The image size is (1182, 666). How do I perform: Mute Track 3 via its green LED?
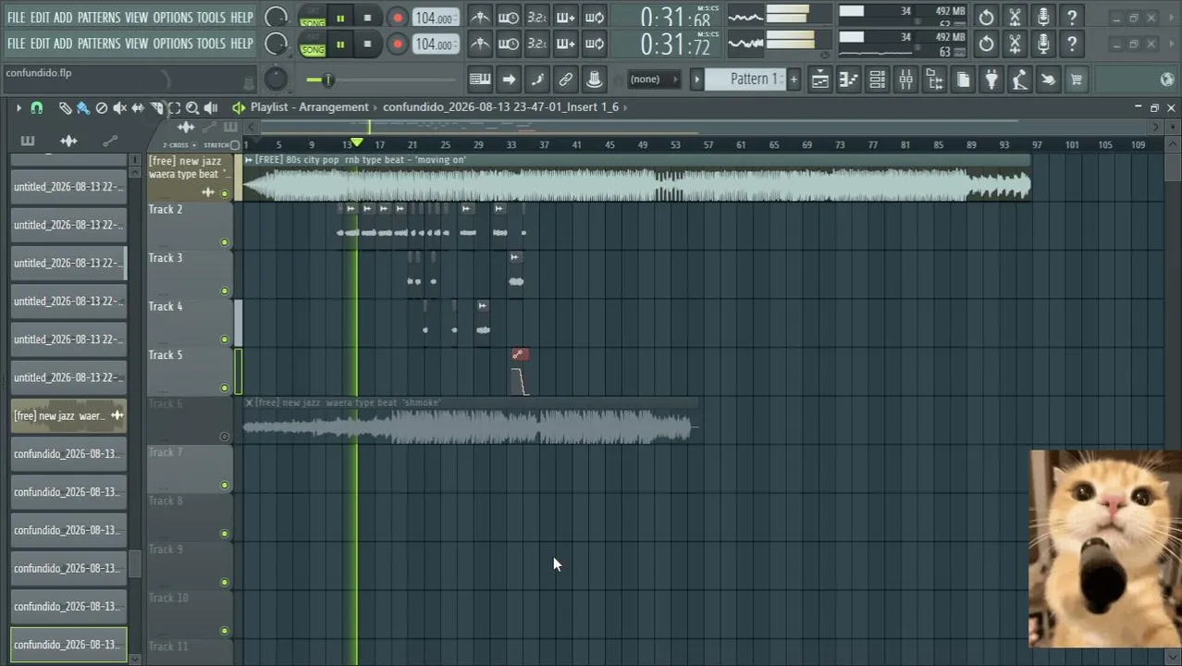click(225, 290)
